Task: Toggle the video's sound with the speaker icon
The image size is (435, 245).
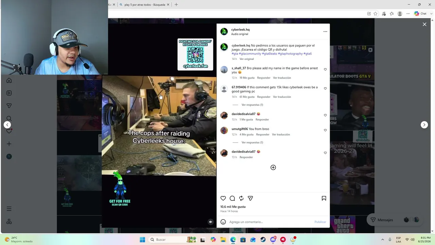Action: point(211,222)
